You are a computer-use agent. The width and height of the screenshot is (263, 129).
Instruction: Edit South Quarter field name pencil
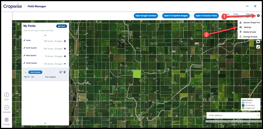coord(25,63)
